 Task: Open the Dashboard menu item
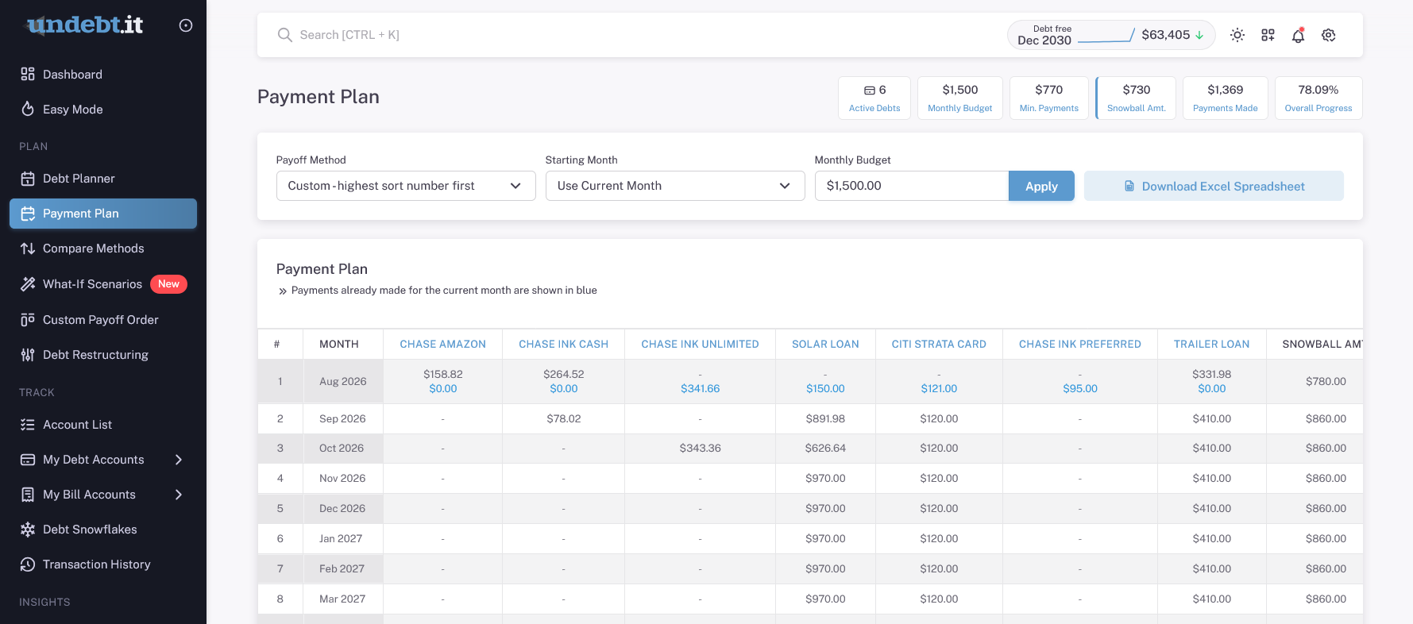click(103, 74)
